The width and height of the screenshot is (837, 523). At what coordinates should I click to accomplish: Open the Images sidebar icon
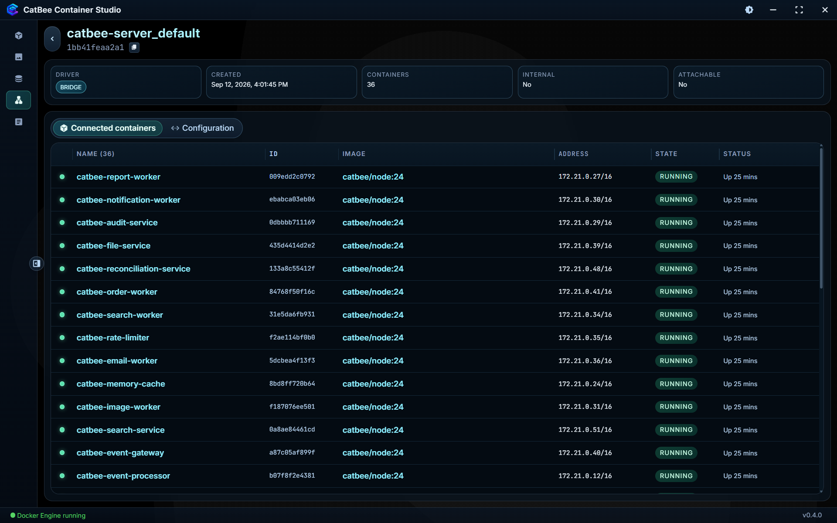pos(19,57)
